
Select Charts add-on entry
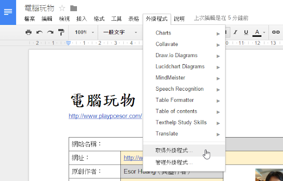pyautogui.click(x=184, y=33)
